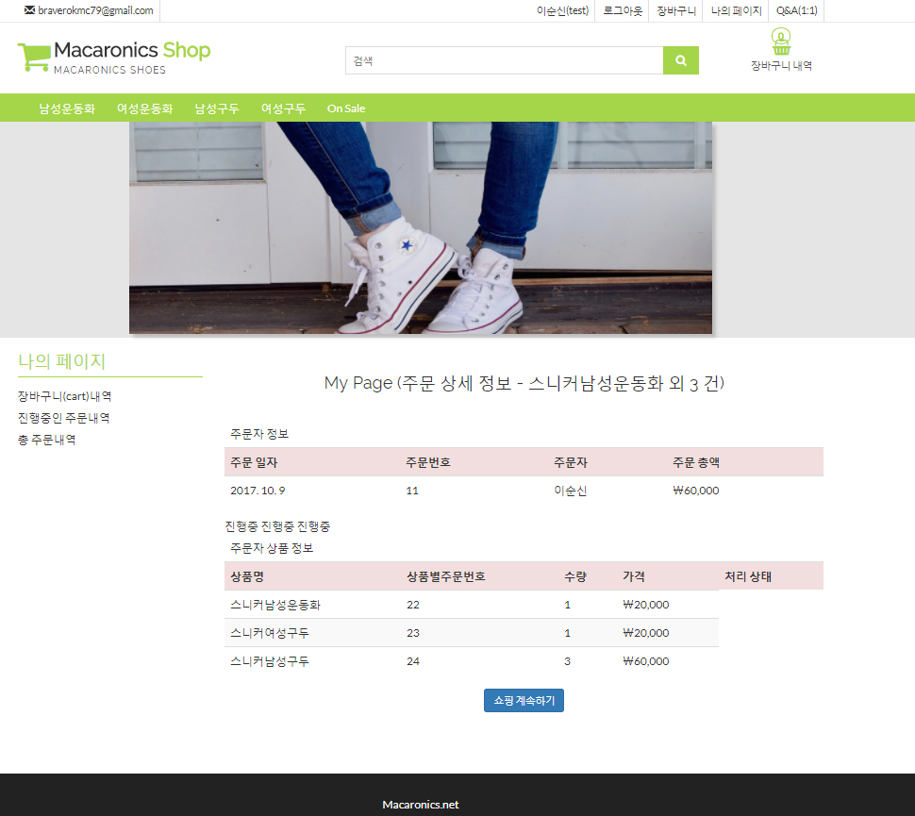
Task: Open 총 주문내역 in the sidebar
Action: [46, 440]
